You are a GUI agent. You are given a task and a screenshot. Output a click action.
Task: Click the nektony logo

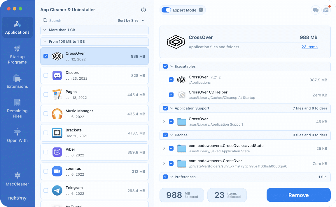tap(17, 198)
